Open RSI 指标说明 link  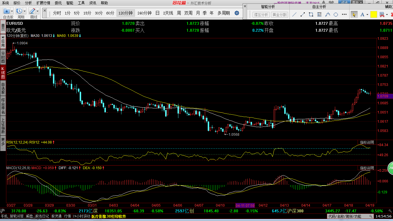pos(367,142)
